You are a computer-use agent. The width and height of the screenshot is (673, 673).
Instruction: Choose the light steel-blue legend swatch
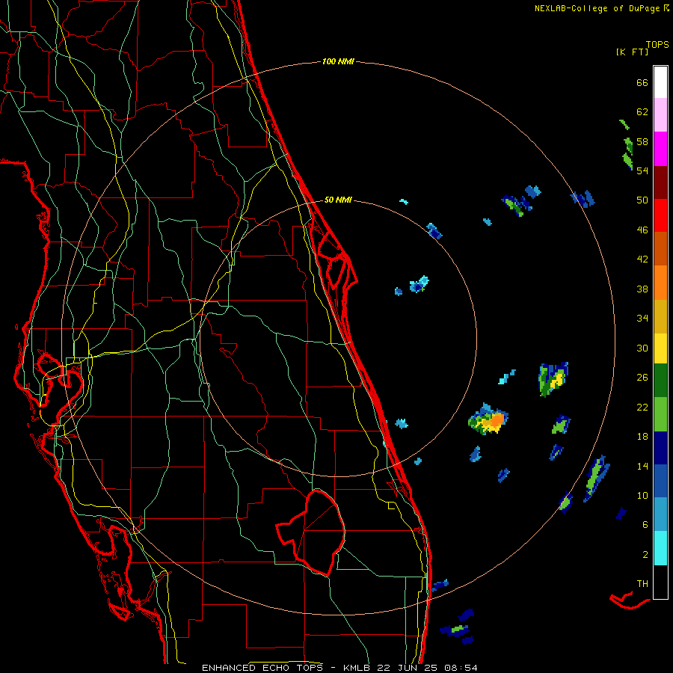[660, 514]
